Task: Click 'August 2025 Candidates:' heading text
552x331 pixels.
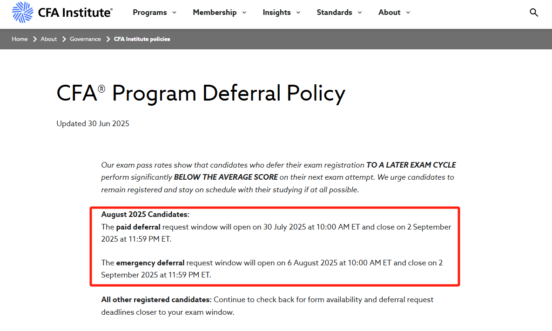Action: coord(145,215)
